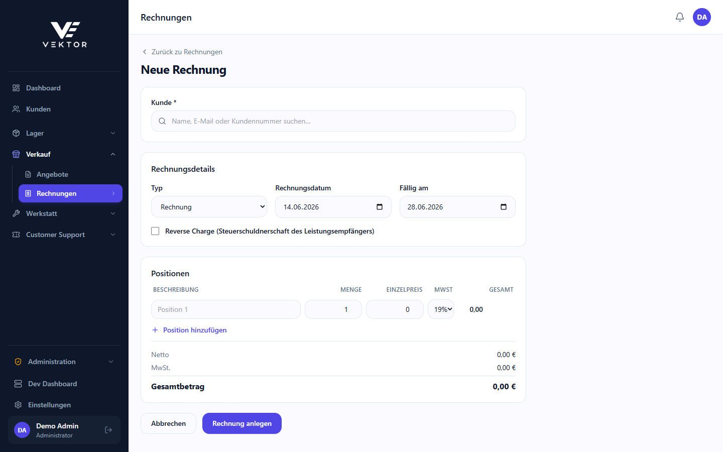Click the DA user avatar in header
This screenshot has width=723, height=452.
[x=702, y=17]
